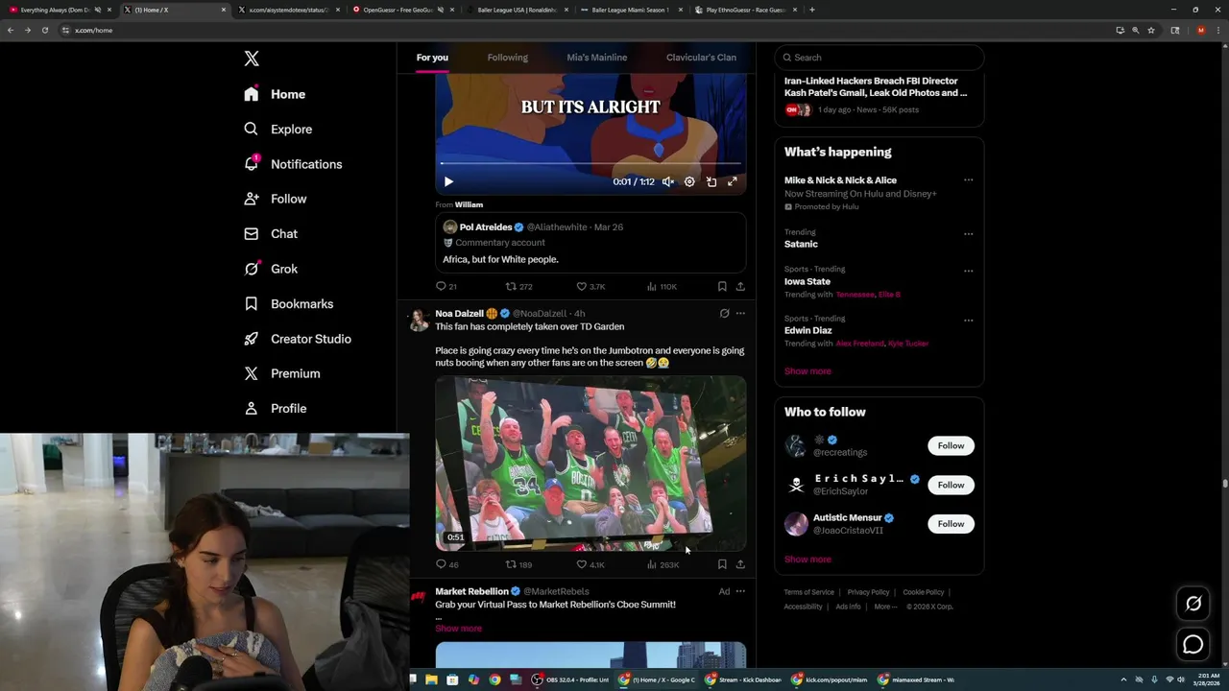This screenshot has width=1229, height=691.
Task: Open the Terms of Service link
Action: [x=808, y=592]
